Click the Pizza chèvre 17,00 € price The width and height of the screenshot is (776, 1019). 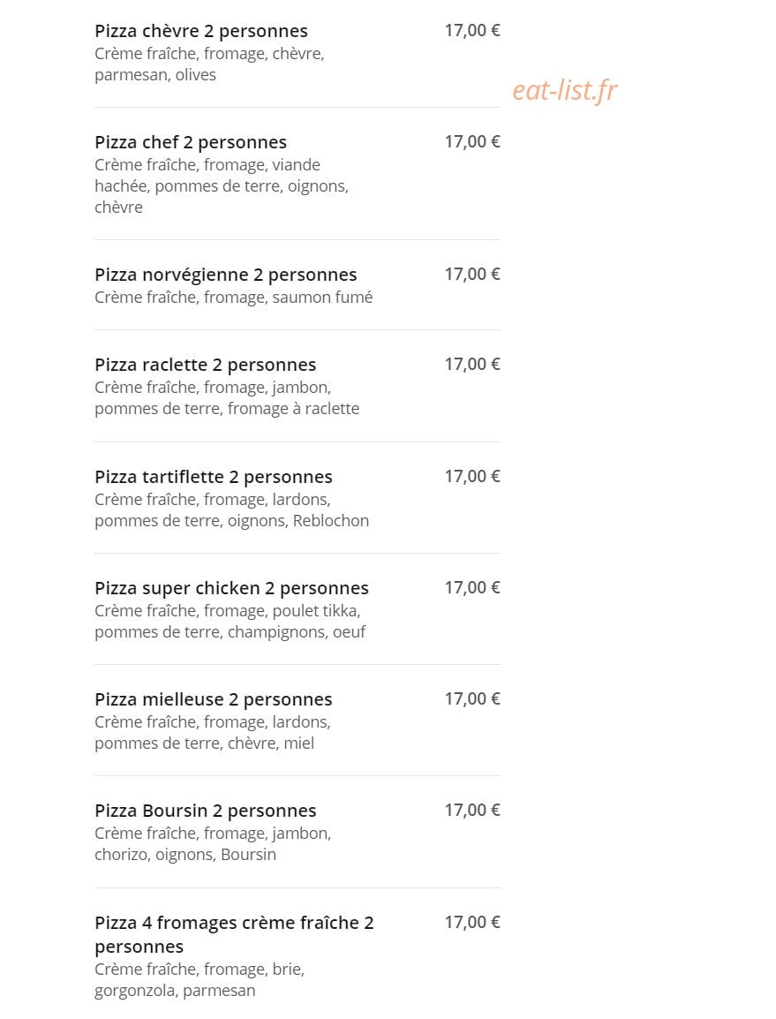point(471,31)
